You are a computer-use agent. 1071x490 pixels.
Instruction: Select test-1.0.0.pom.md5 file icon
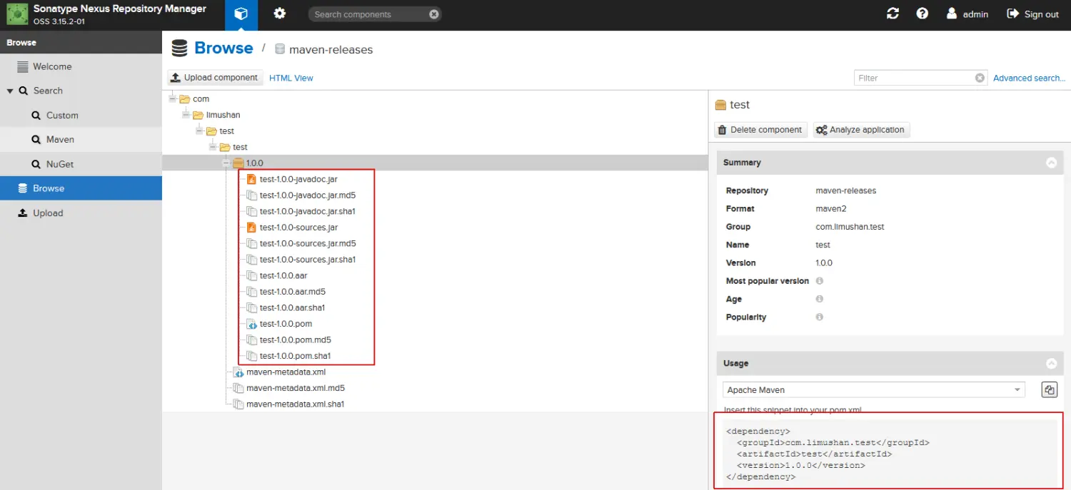point(251,340)
